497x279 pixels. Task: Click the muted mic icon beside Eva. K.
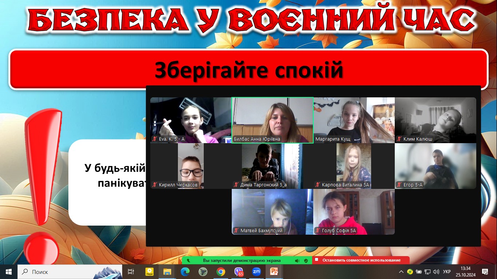pyautogui.click(x=155, y=139)
